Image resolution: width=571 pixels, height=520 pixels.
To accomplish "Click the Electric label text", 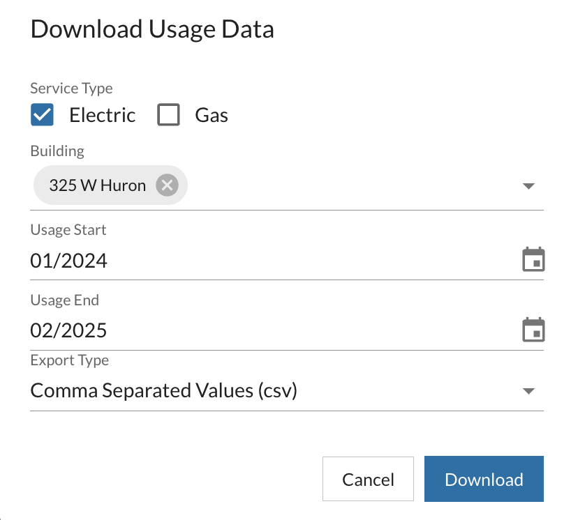I will coord(102,115).
